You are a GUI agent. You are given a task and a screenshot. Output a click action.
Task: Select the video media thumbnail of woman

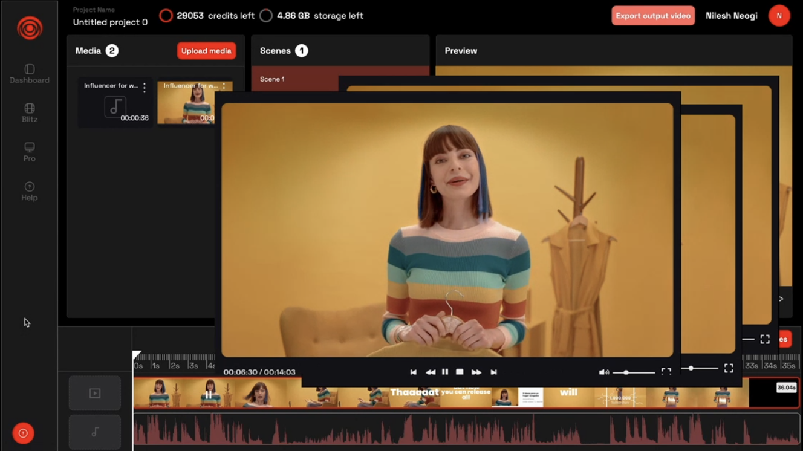pyautogui.click(x=186, y=103)
